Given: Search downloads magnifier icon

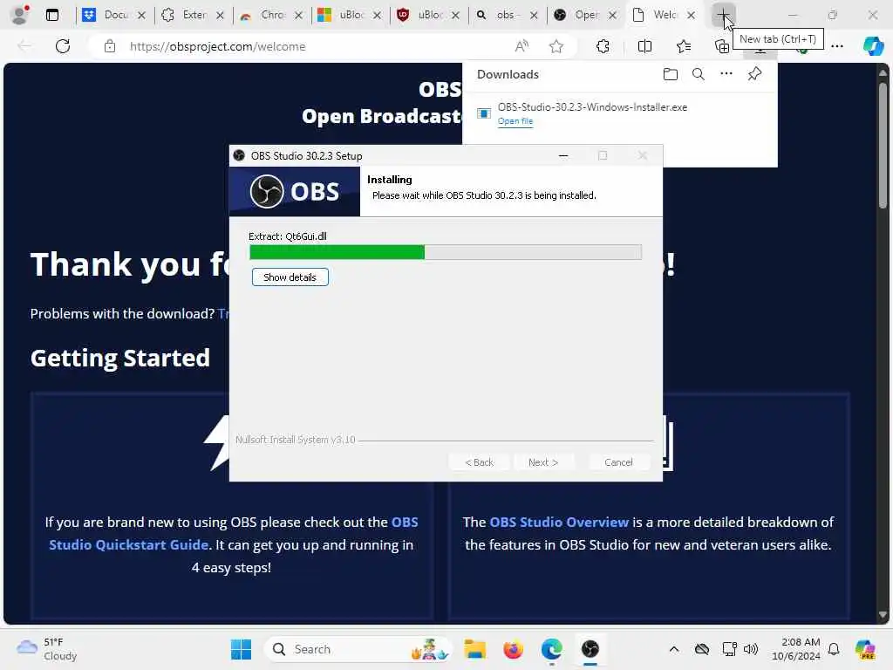Looking at the screenshot, I should pos(699,74).
